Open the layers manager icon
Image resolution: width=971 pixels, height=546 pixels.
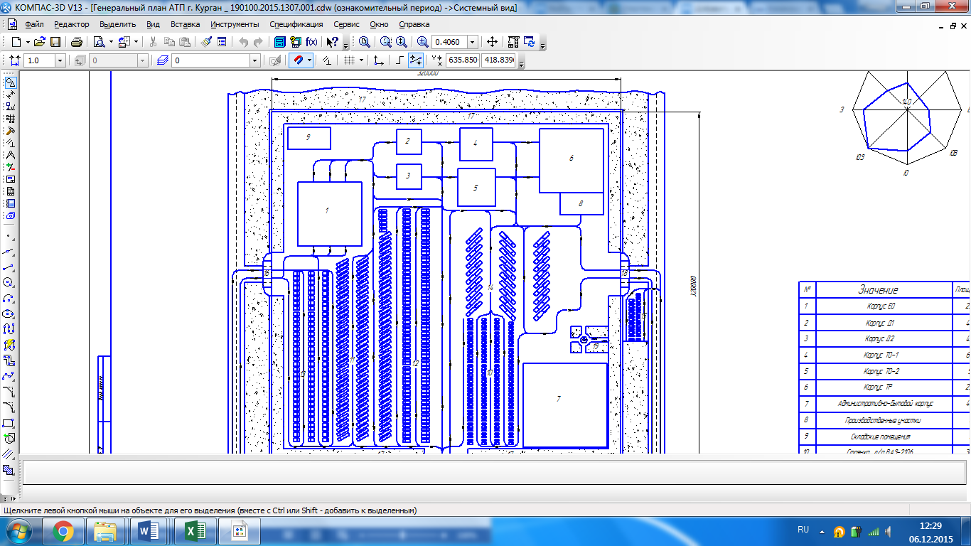tap(163, 60)
